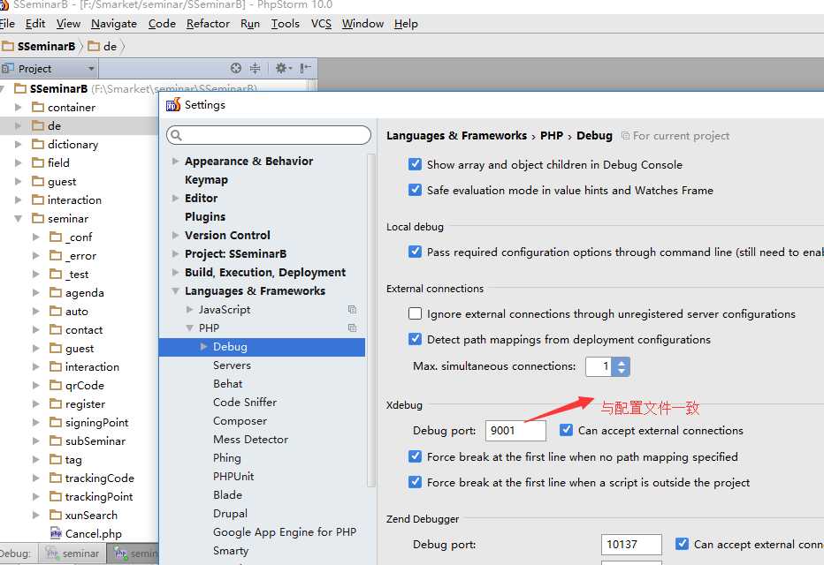The height and width of the screenshot is (565, 824).
Task: Increase max simultaneous connections stepper
Action: [x=622, y=362]
